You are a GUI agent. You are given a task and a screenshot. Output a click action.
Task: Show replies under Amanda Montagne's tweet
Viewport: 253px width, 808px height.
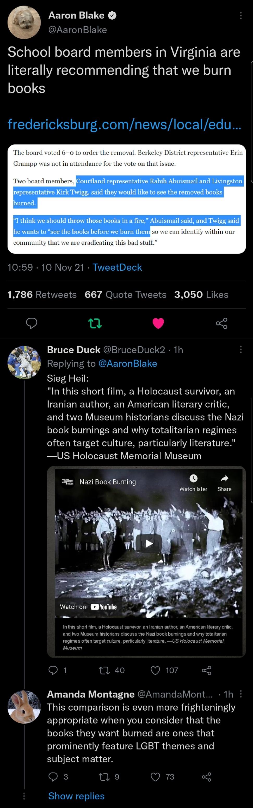click(76, 796)
